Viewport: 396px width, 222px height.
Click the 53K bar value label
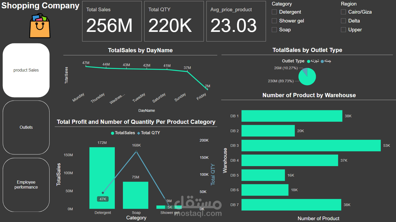pyautogui.click(x=387, y=145)
